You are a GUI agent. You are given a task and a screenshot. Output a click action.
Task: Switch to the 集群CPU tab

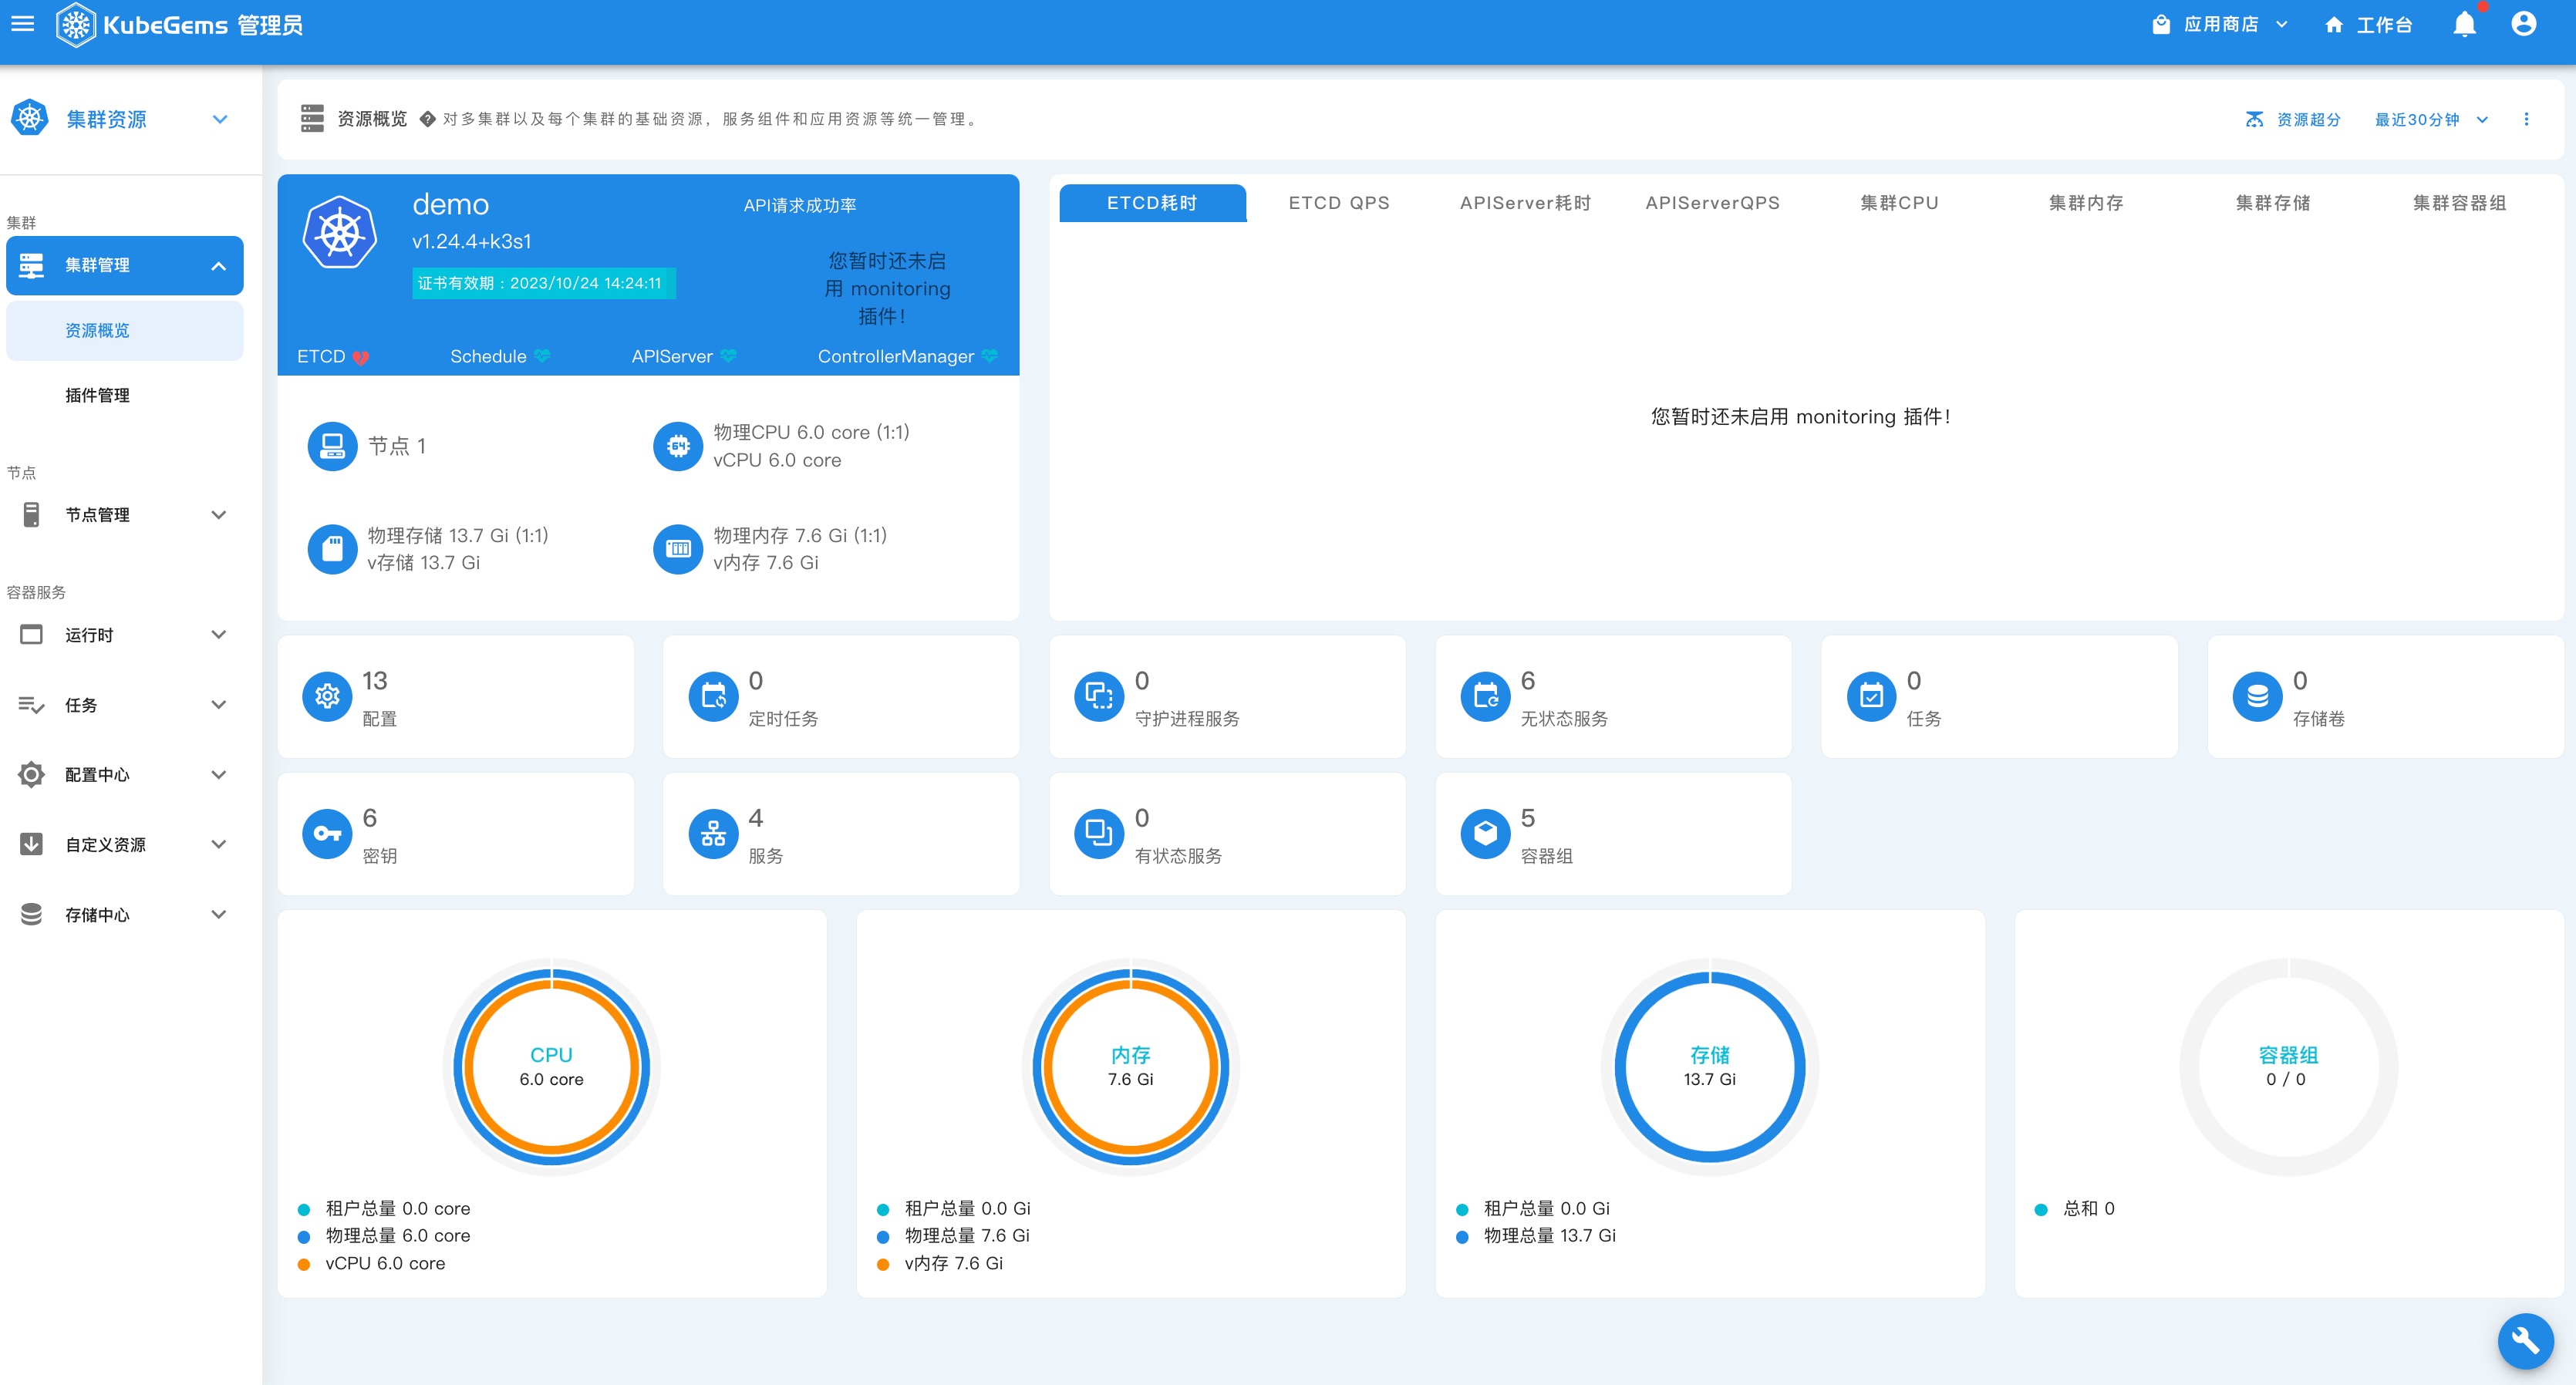tap(1899, 203)
